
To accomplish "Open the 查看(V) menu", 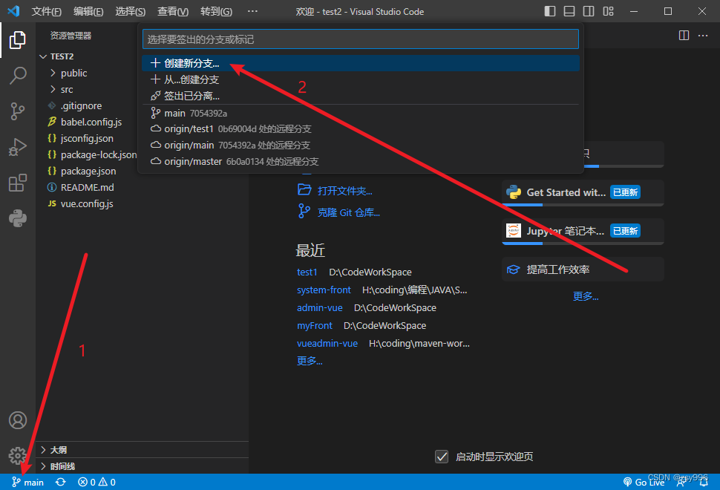I will tap(173, 11).
